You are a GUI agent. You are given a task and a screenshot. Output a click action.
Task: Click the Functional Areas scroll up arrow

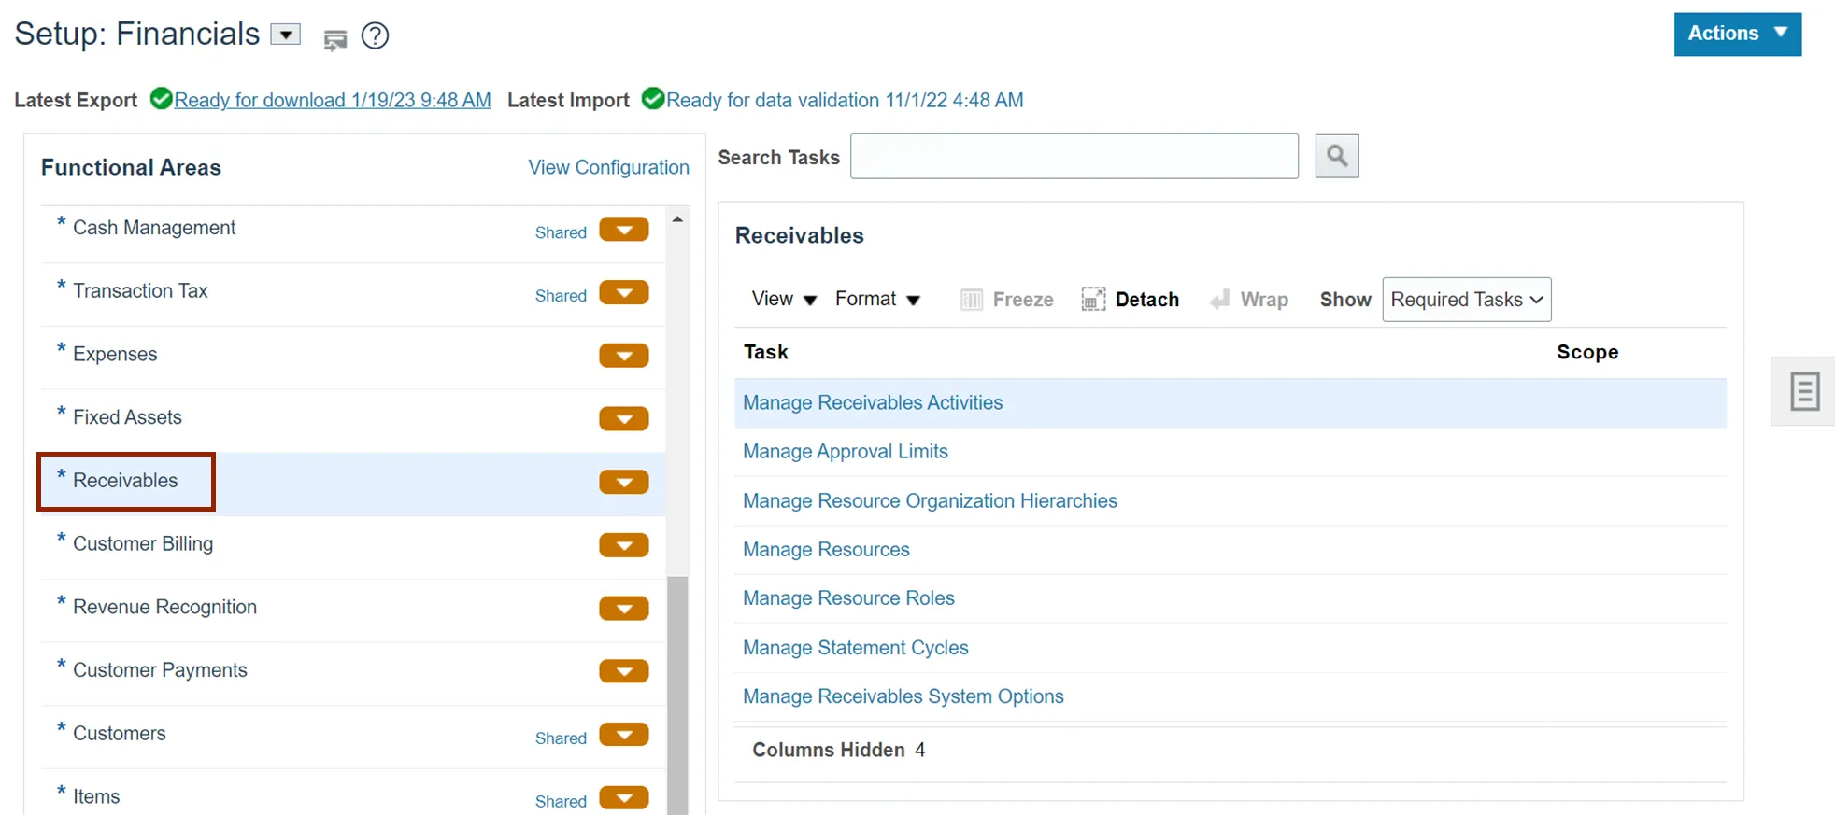click(677, 219)
